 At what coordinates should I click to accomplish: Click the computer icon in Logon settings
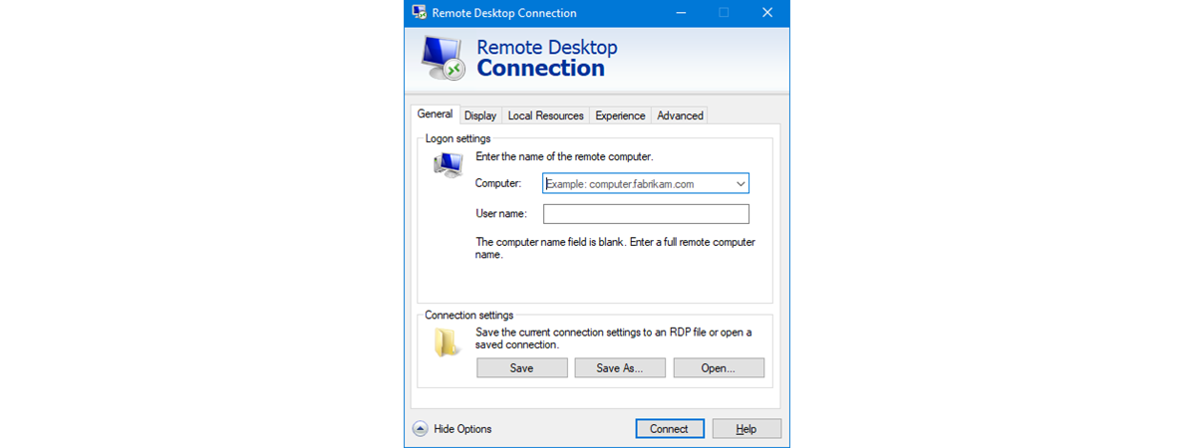click(x=448, y=164)
